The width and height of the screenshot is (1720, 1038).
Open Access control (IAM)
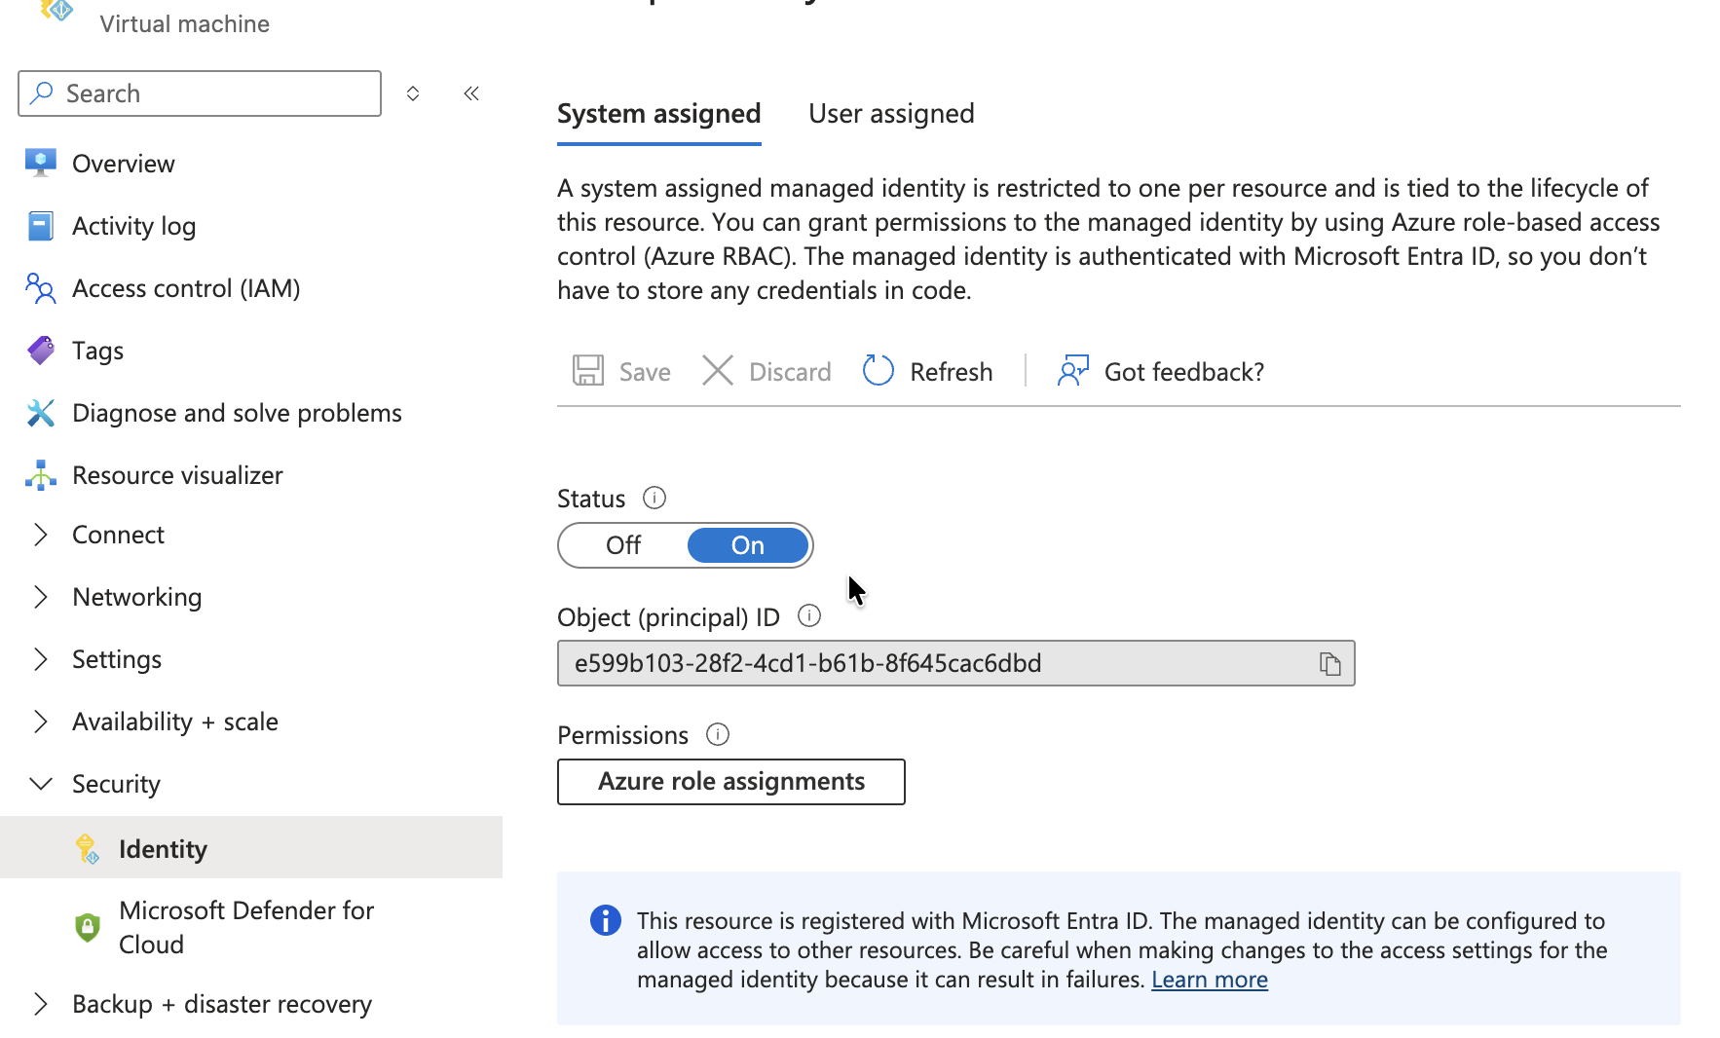point(185,288)
